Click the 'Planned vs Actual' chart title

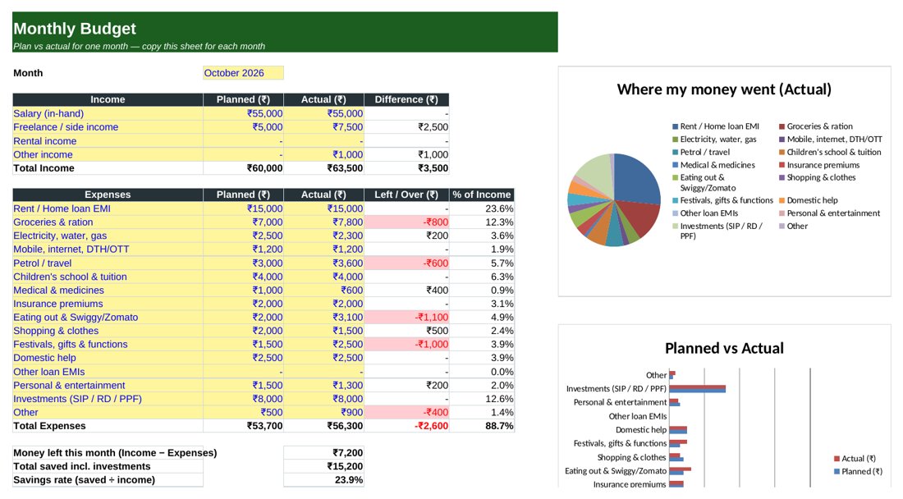[x=724, y=348]
